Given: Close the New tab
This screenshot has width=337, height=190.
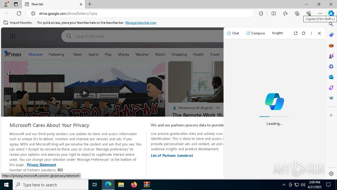Looking at the screenshot, I should point(81,4).
